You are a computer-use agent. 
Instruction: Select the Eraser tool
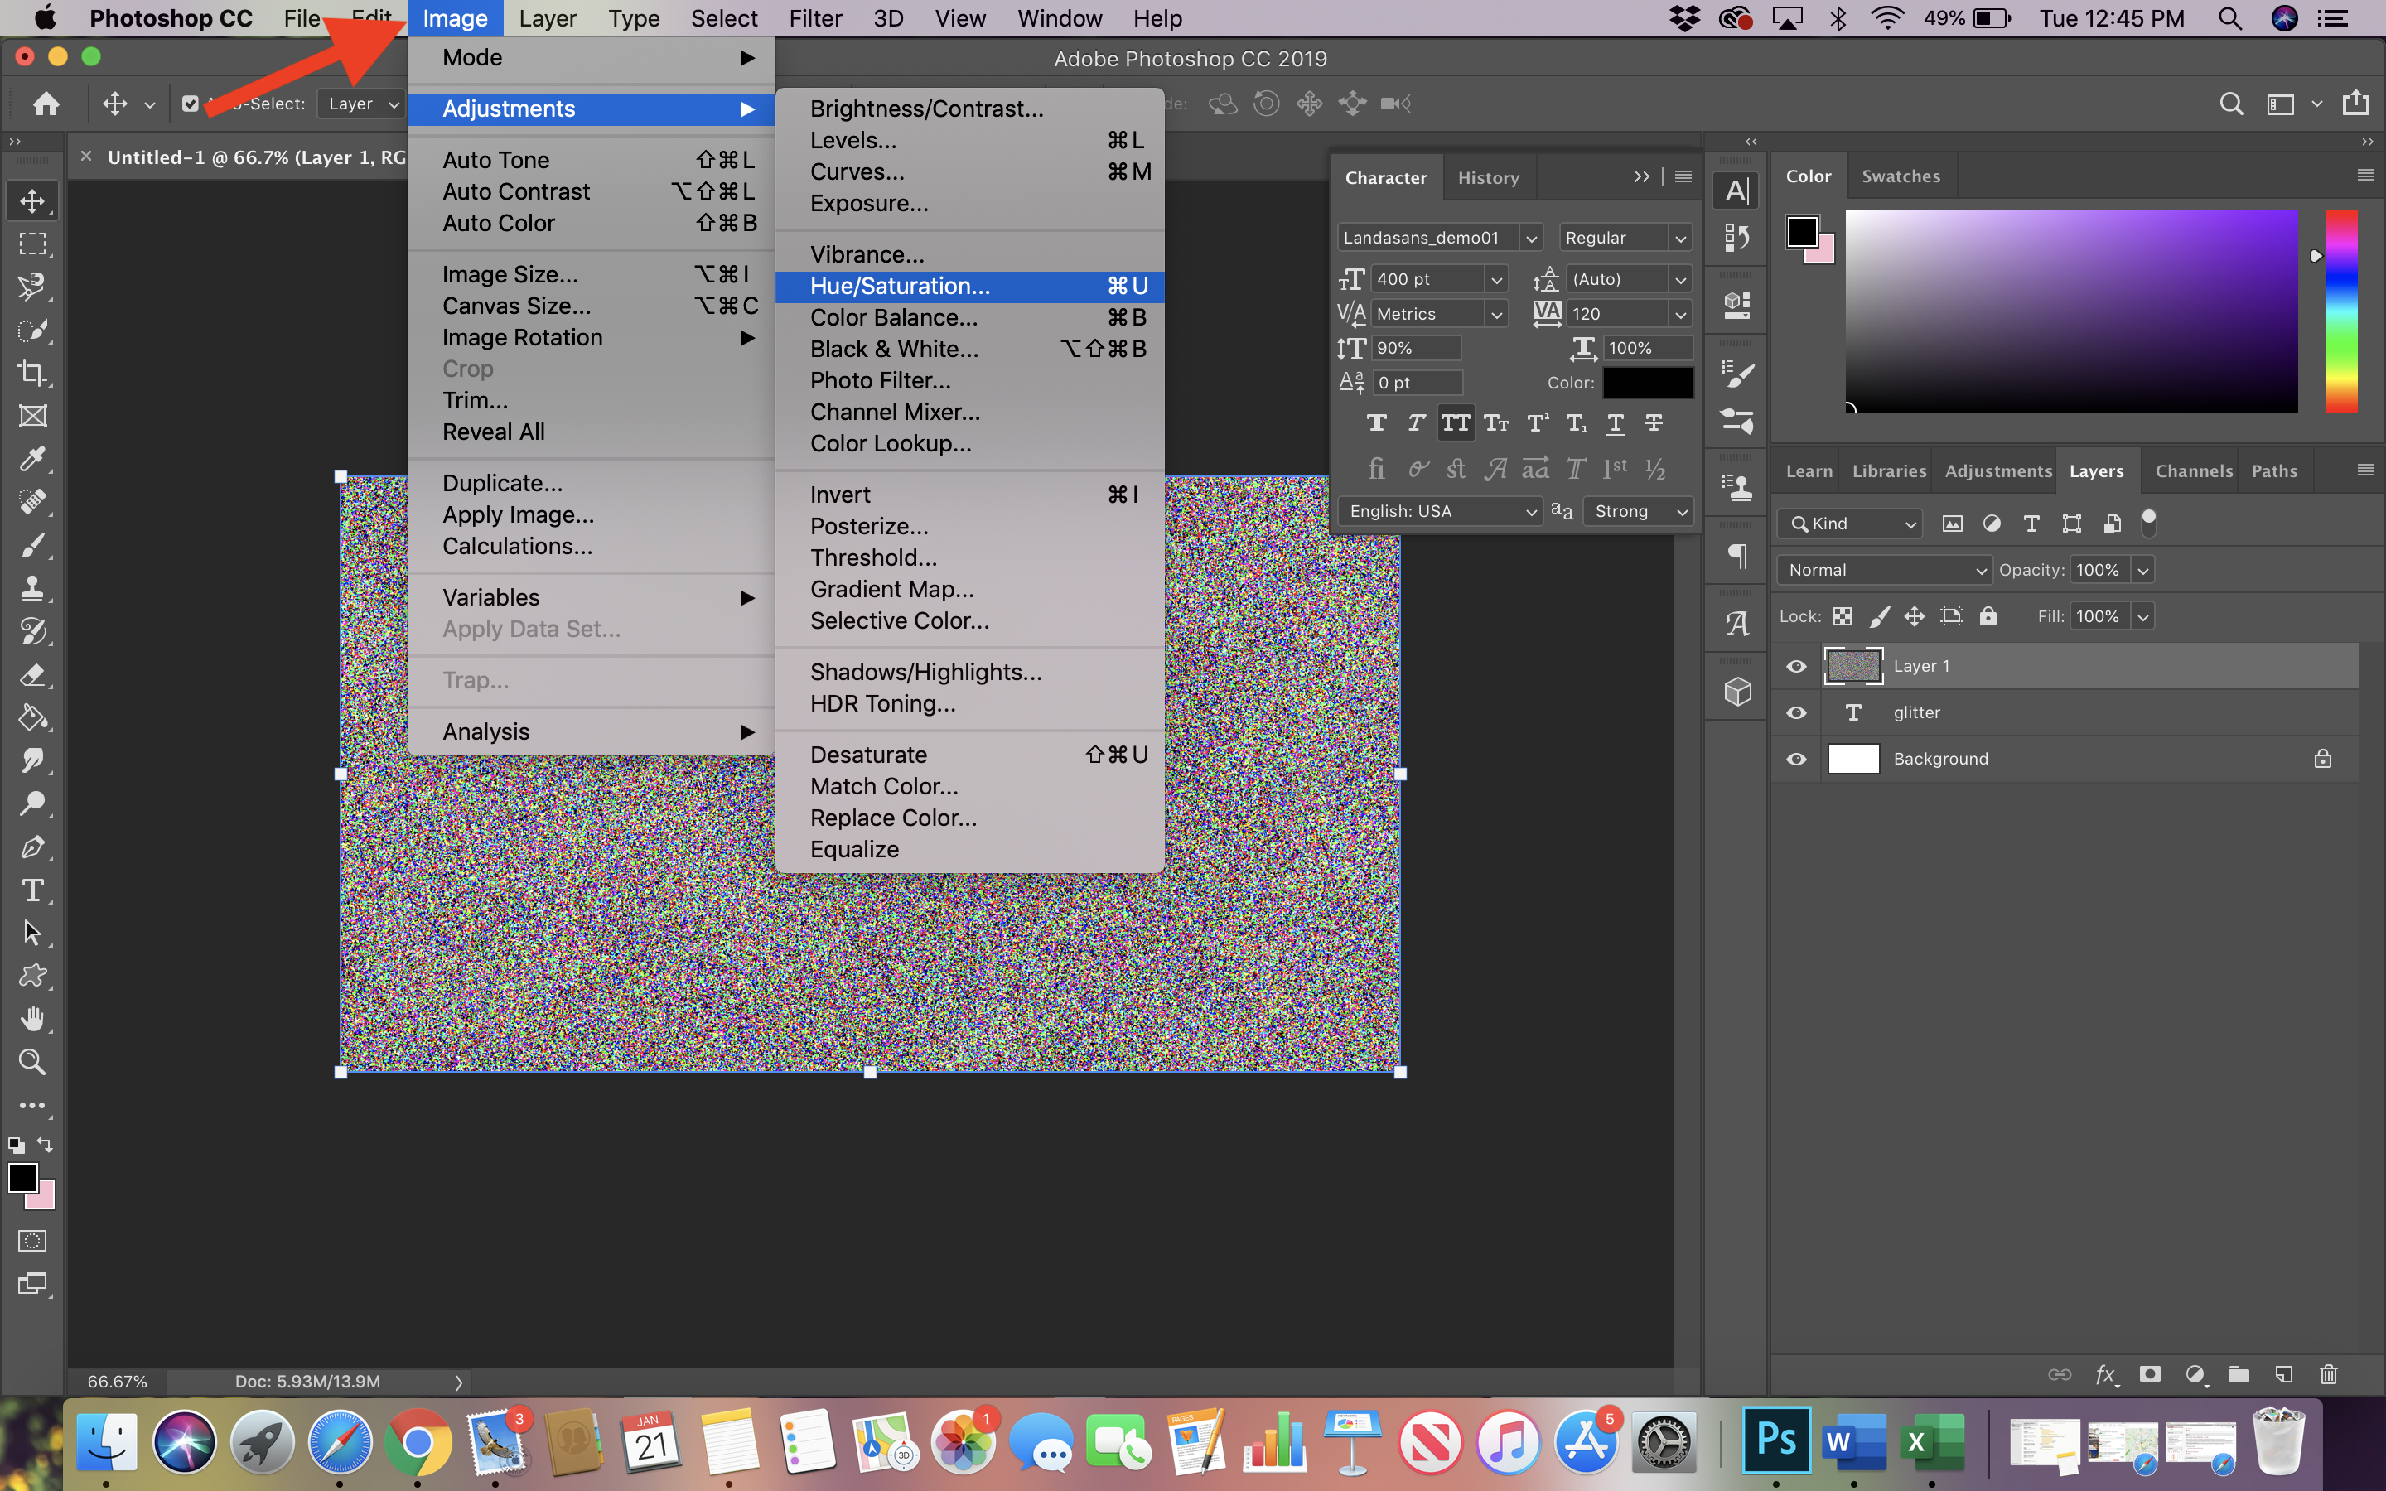(32, 675)
